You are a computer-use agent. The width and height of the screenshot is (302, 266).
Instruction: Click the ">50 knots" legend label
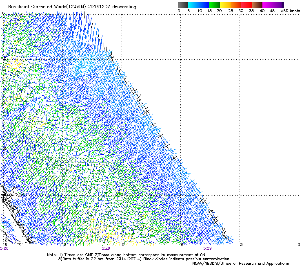click(290, 11)
